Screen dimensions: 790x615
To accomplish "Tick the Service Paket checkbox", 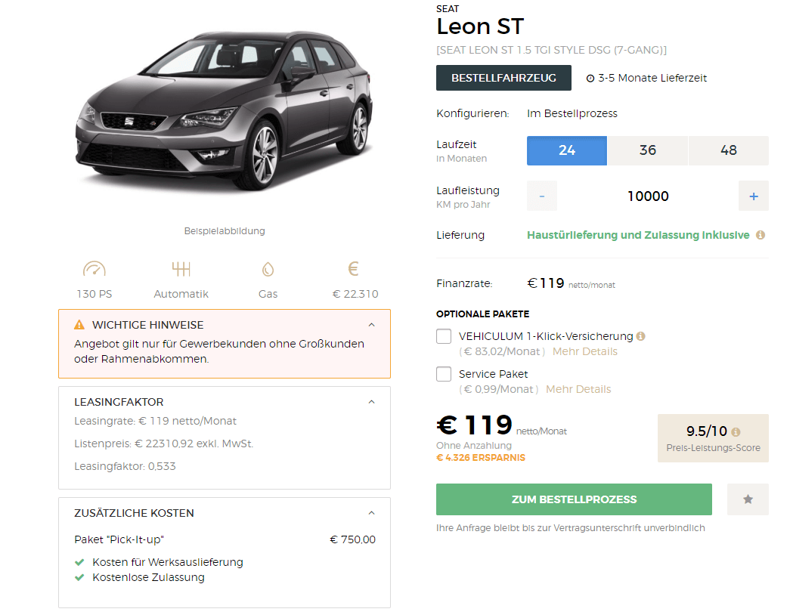I will coord(443,374).
